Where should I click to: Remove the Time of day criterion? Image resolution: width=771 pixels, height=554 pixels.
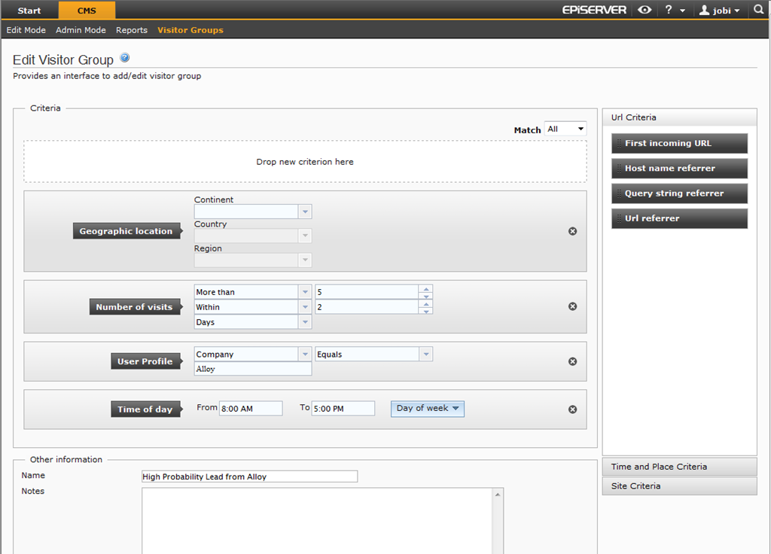[572, 409]
